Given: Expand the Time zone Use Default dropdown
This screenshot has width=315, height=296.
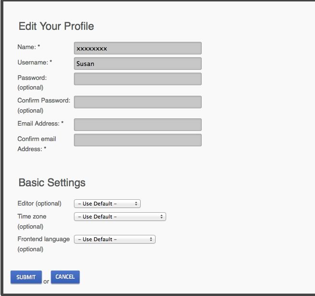Looking at the screenshot, I should [120, 217].
